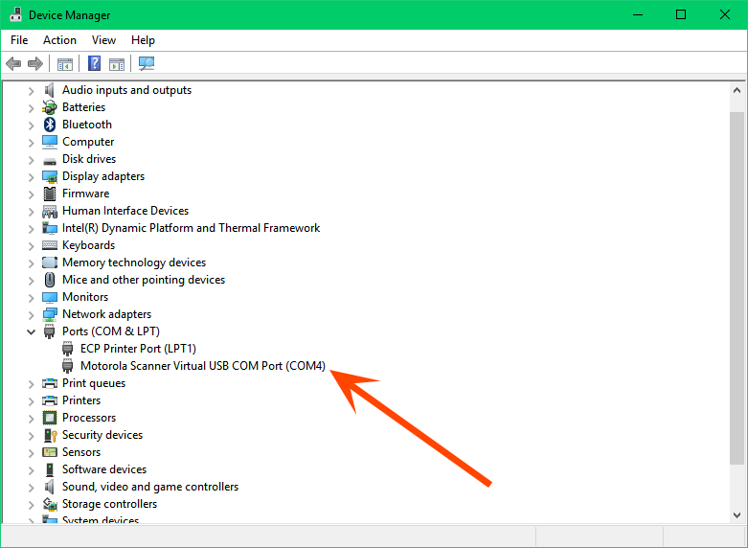
Task: Select Motorola Scanner Virtual USB COM Port
Action: (x=203, y=366)
